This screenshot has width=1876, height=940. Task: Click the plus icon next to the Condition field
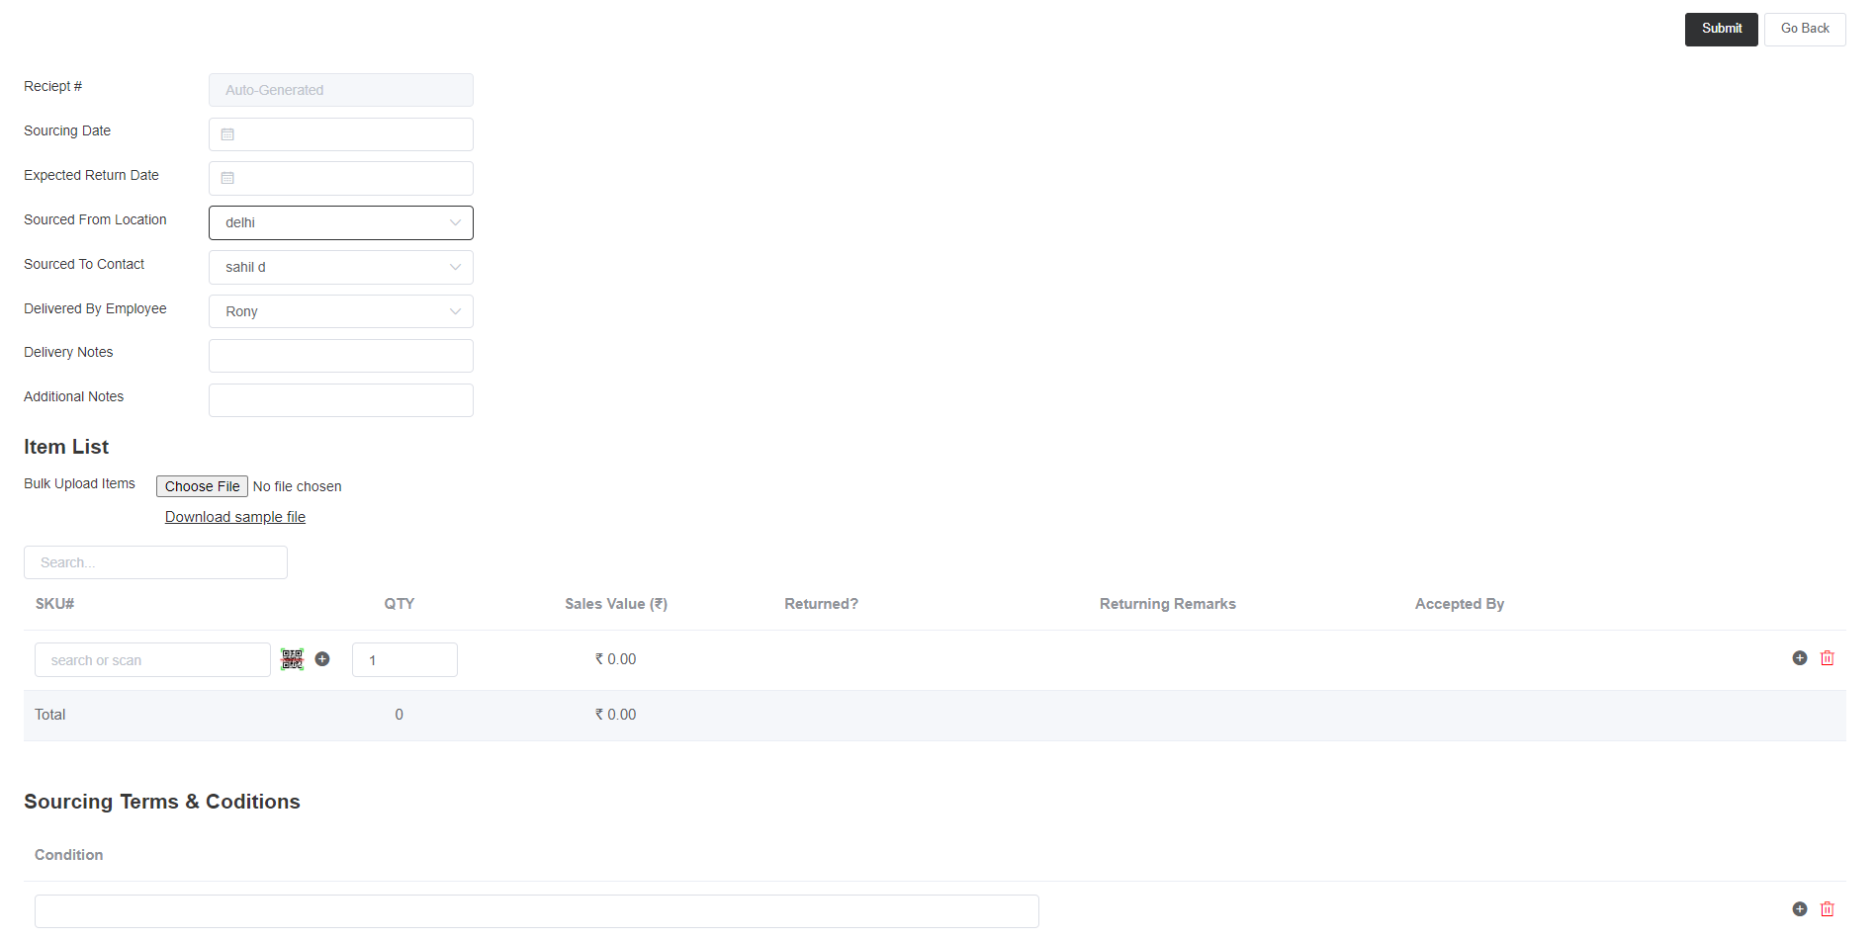[1799, 908]
